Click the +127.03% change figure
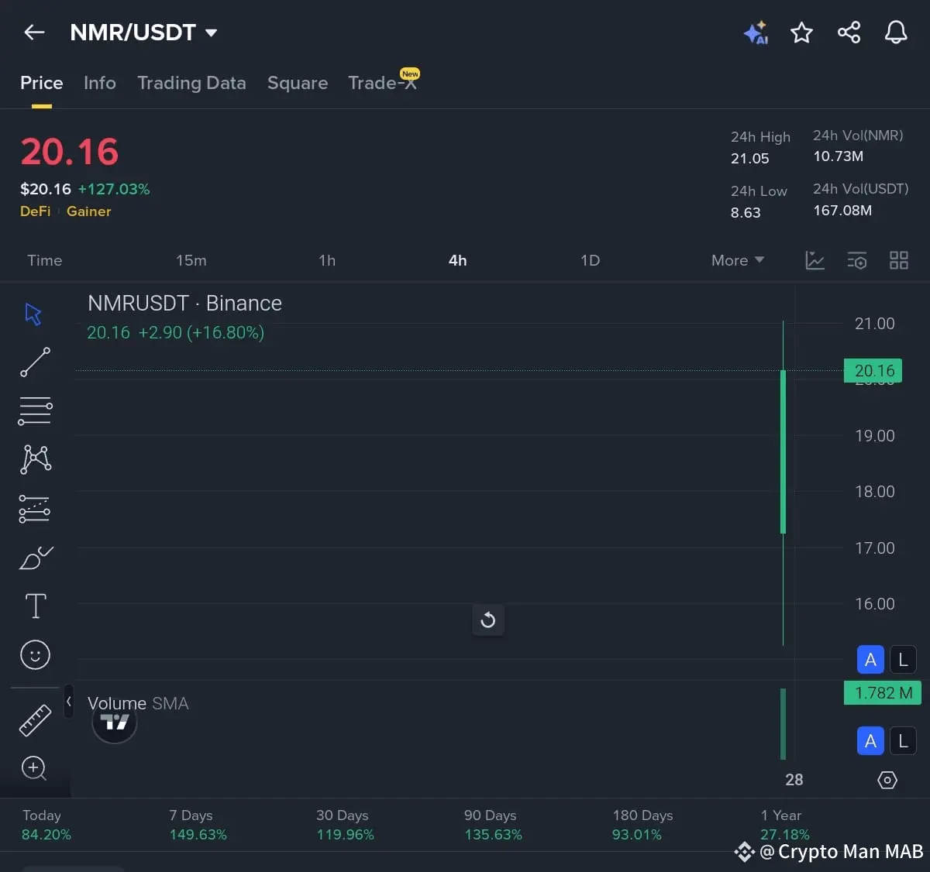The width and height of the screenshot is (930, 872). click(114, 189)
